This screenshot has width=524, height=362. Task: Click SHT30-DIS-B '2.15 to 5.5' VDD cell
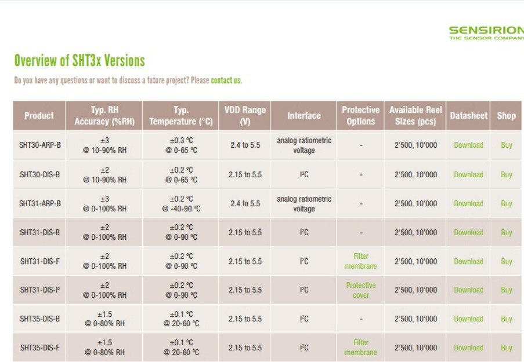pyautogui.click(x=245, y=174)
